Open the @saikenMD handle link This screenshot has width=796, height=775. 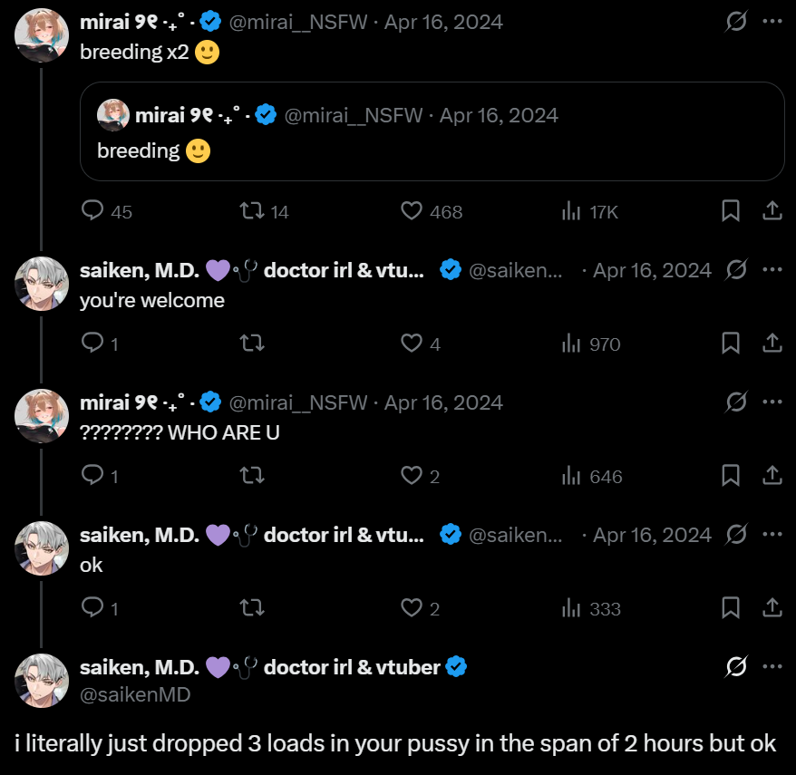(x=136, y=694)
